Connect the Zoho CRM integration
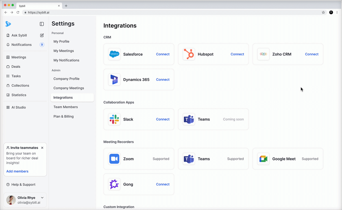The image size is (342, 210). tap(312, 54)
